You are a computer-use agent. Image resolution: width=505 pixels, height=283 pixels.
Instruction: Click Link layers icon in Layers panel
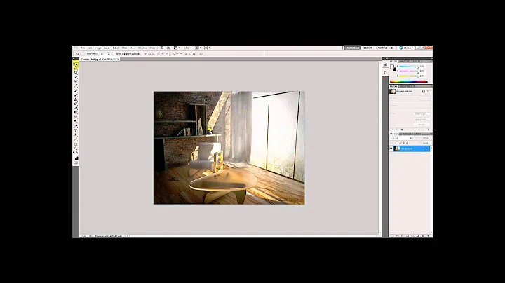point(397,236)
